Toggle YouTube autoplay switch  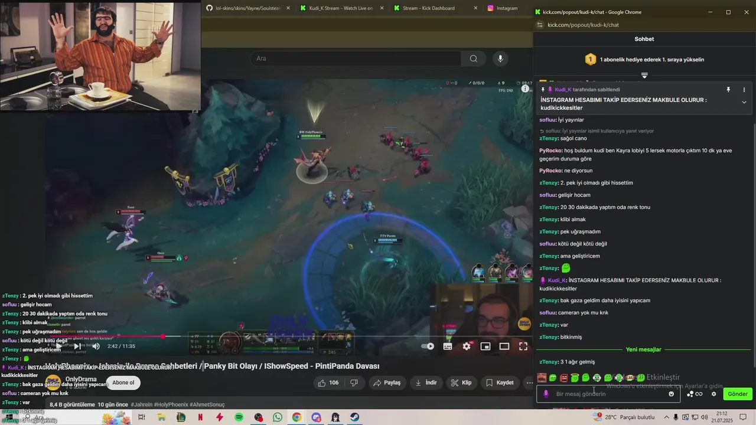click(429, 346)
